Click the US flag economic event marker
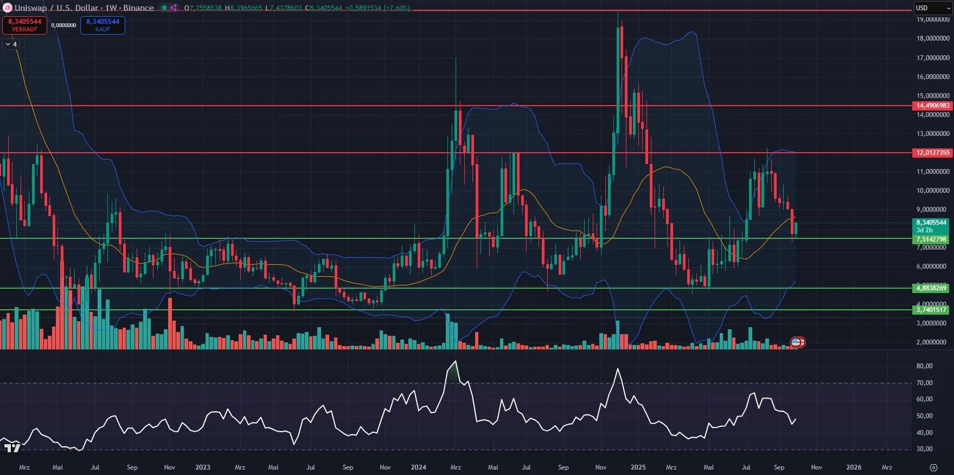Image resolution: width=954 pixels, height=475 pixels. click(796, 342)
